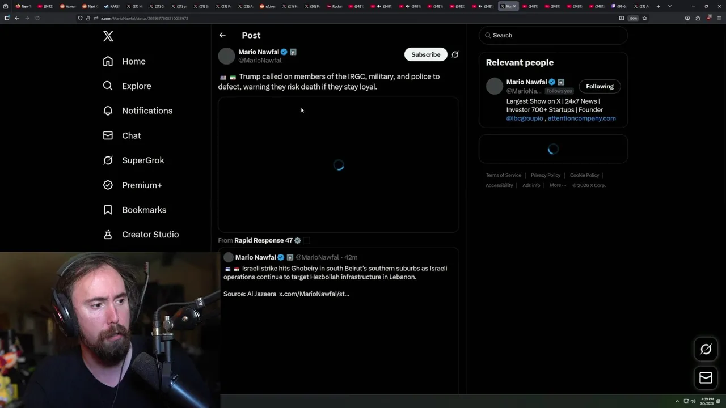The height and width of the screenshot is (408, 726).
Task: Click the taskbar volume icon
Action: [693, 401]
